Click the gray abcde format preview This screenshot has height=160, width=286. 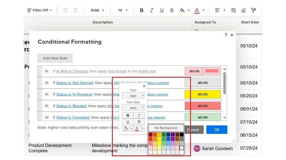[x=203, y=83]
